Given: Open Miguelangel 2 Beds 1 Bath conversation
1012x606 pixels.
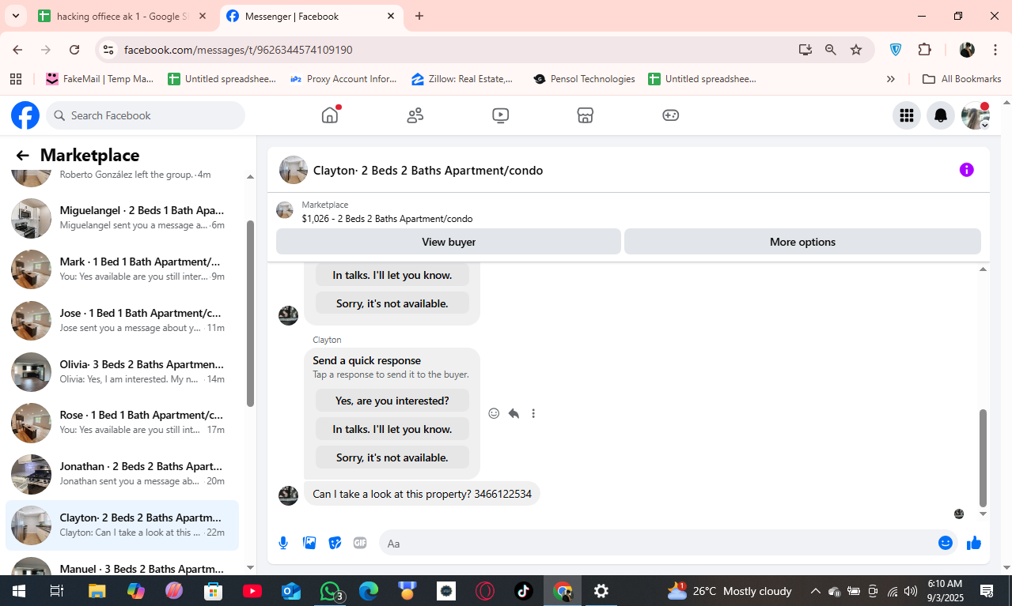Looking at the screenshot, I should pyautogui.click(x=123, y=218).
